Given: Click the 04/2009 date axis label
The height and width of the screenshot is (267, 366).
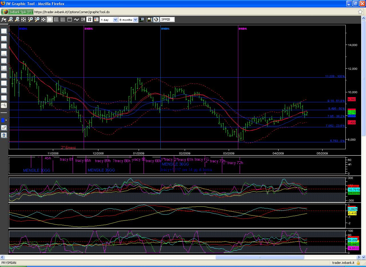Looking at the screenshot, I should [278, 153].
